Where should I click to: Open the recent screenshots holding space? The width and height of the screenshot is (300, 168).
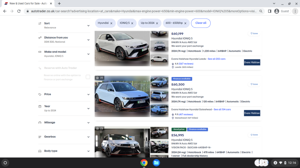[x=262, y=163]
